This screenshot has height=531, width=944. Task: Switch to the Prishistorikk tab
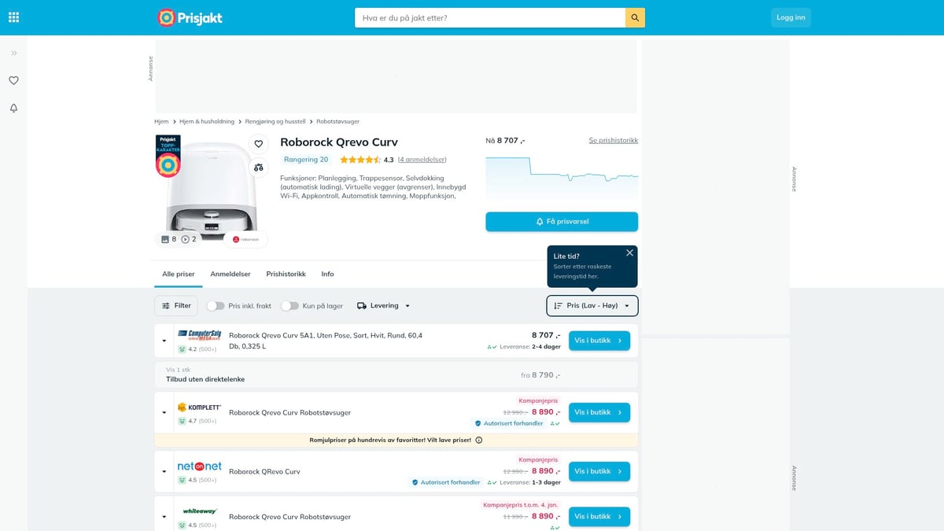tap(286, 274)
